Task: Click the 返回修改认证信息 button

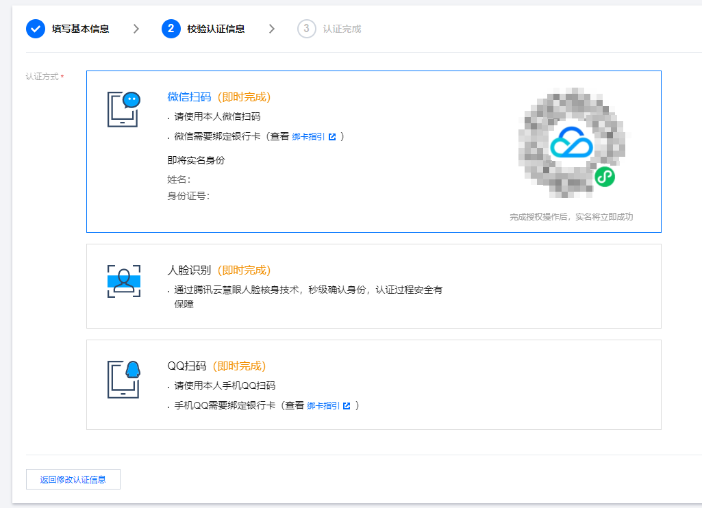Action: click(73, 479)
